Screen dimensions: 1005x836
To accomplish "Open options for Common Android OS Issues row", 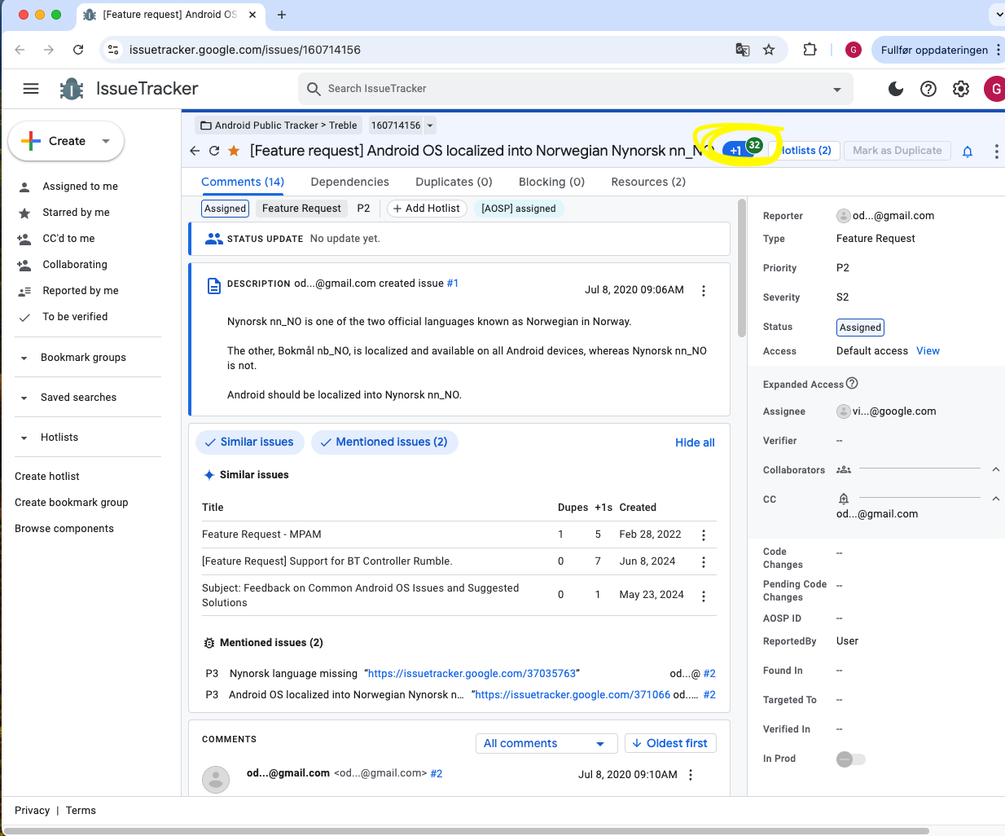I will click(704, 596).
